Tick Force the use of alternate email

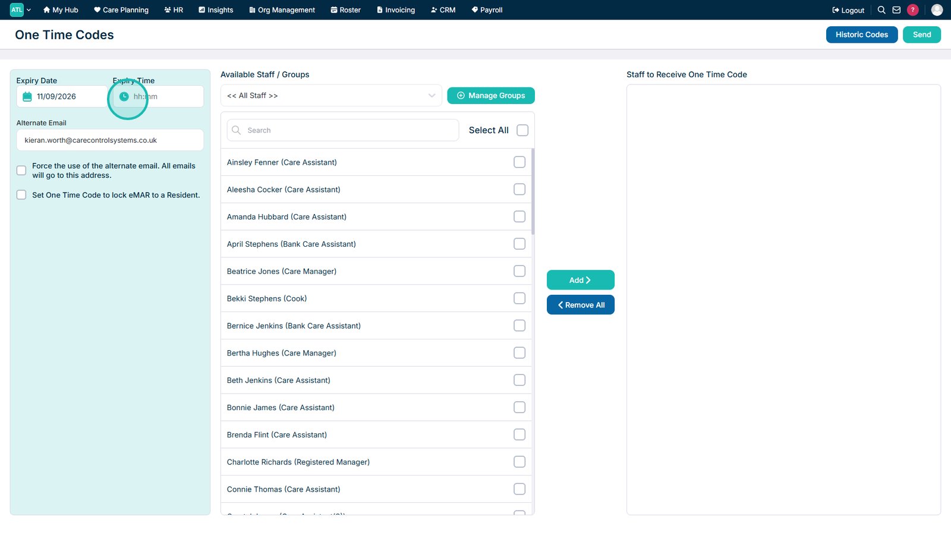click(x=21, y=171)
